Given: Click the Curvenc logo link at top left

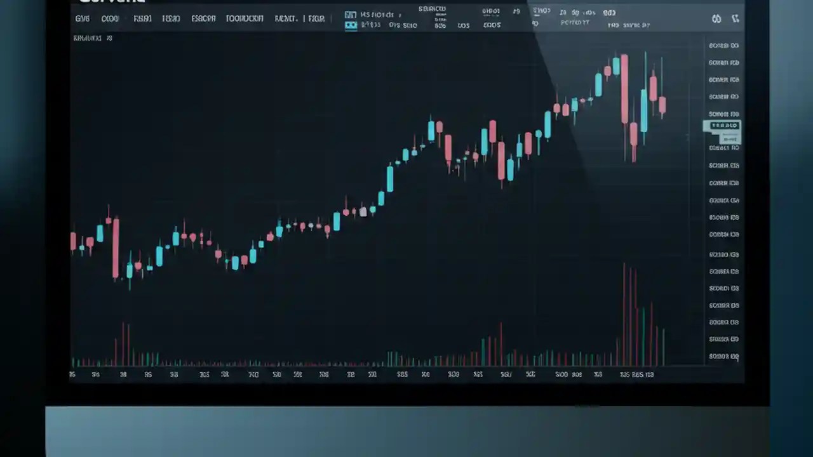Looking at the screenshot, I should pyautogui.click(x=111, y=3).
